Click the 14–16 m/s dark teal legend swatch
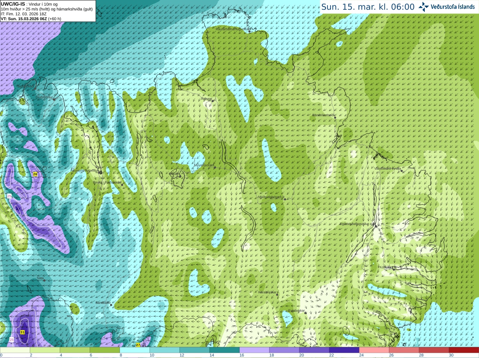Viewport: 479px width, 358px height. point(225,350)
